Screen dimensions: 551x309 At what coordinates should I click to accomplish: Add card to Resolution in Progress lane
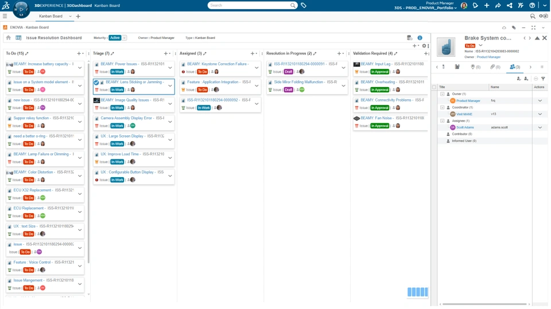339,53
